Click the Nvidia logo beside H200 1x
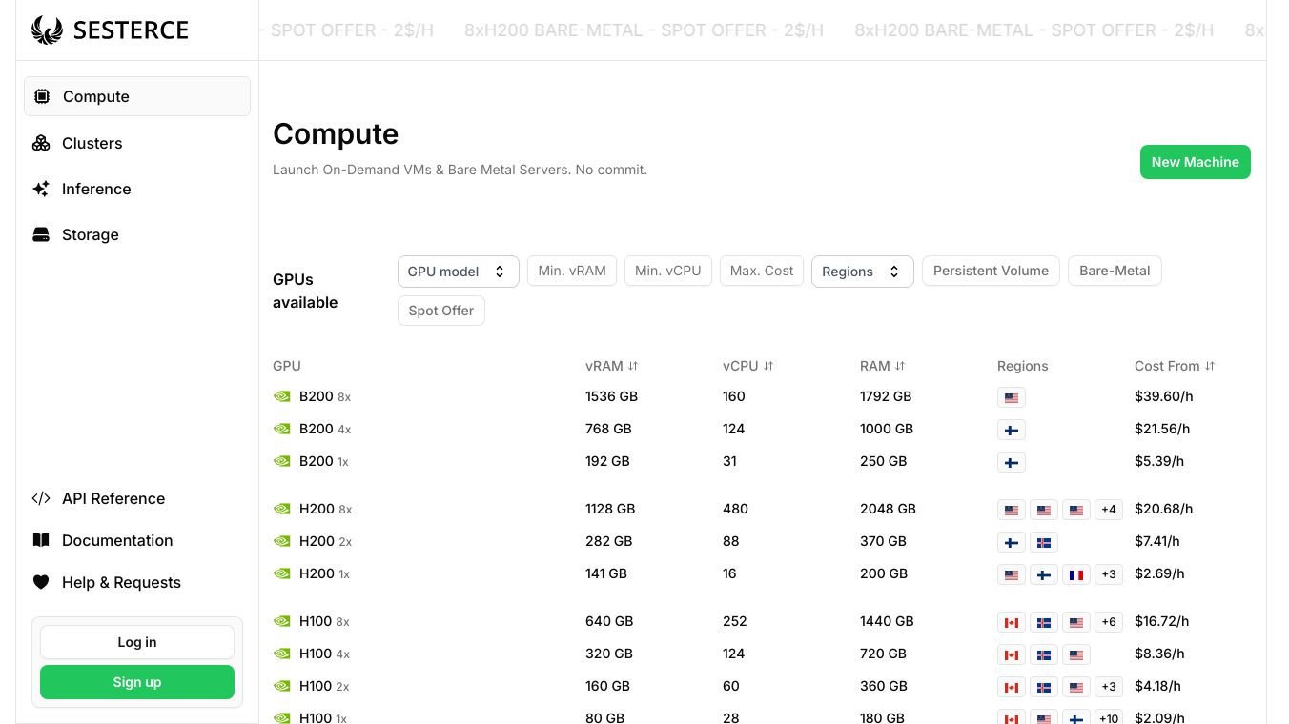1289x724 pixels. pyautogui.click(x=282, y=573)
